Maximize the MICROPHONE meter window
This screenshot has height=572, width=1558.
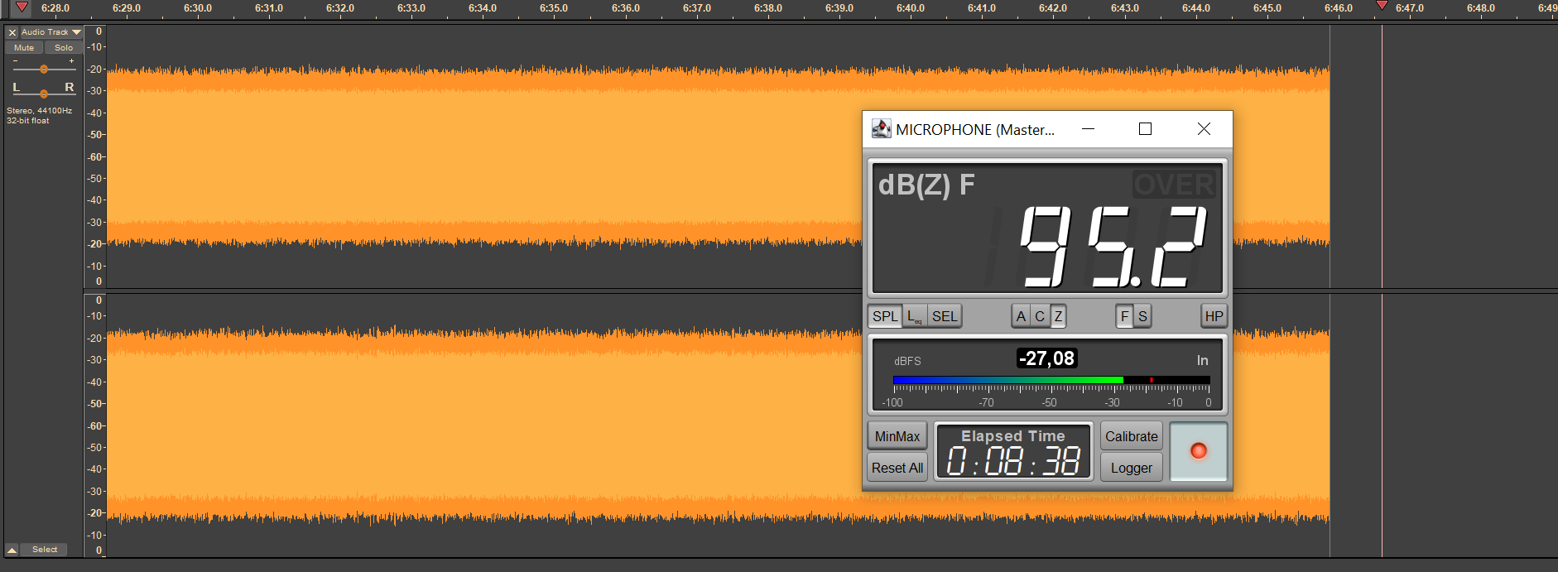coord(1146,129)
